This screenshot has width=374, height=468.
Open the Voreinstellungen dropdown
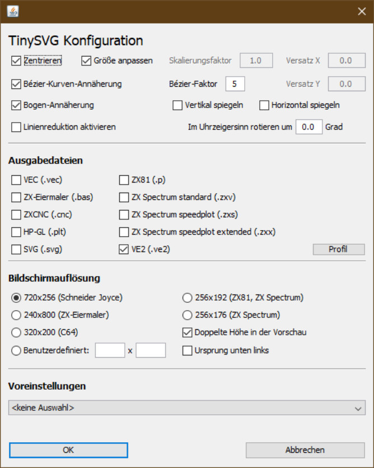(187, 408)
